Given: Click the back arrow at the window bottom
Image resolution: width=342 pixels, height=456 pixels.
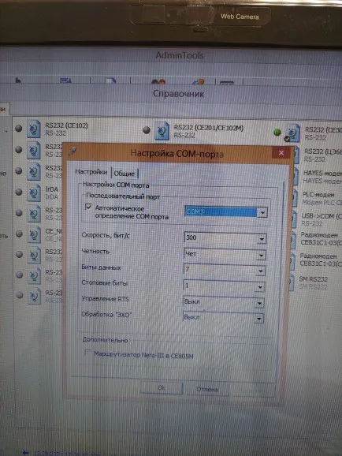Looking at the screenshot, I should (25, 453).
